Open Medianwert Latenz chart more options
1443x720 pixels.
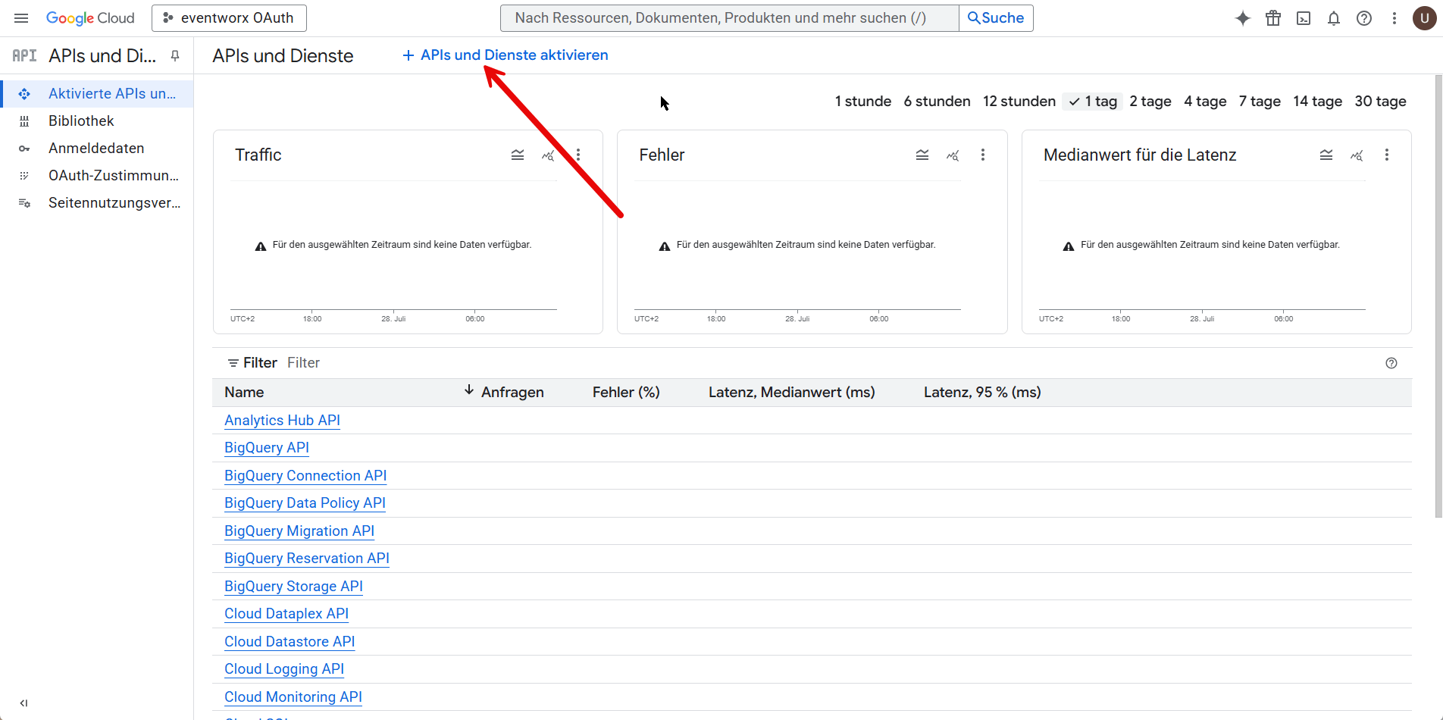point(1387,155)
